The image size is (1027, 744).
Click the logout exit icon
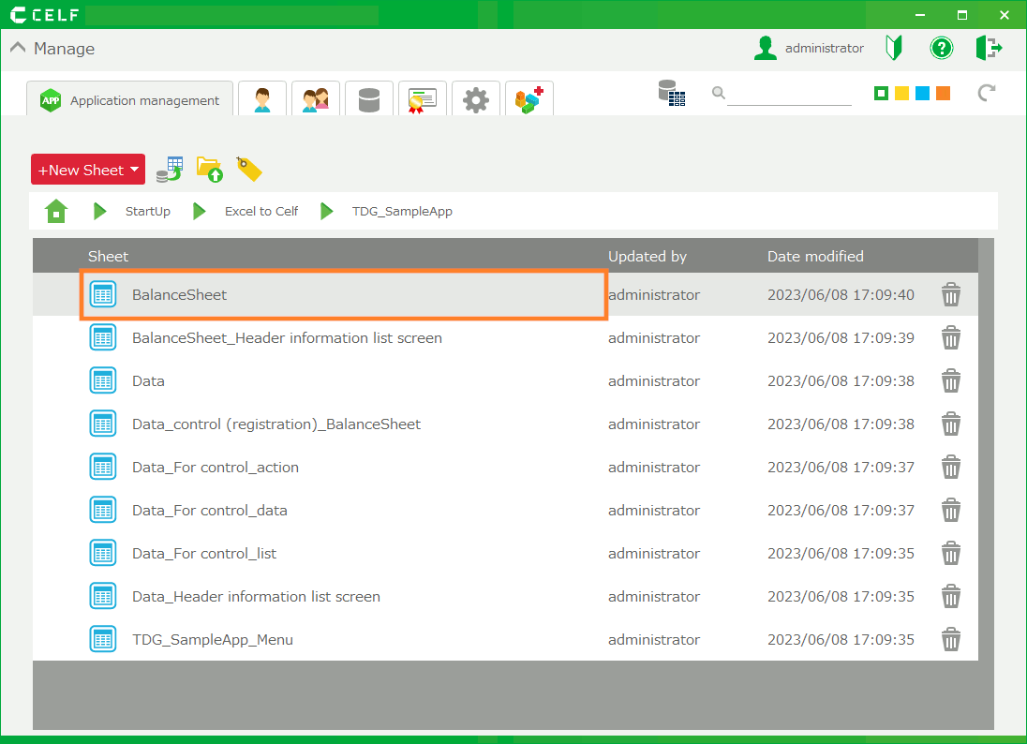(989, 48)
